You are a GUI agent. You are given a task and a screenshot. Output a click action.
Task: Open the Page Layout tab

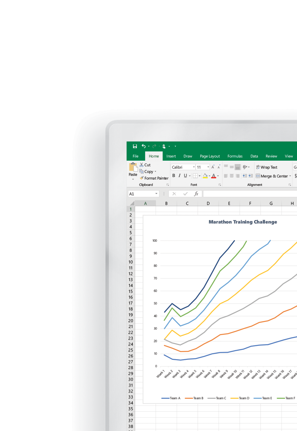(210, 156)
